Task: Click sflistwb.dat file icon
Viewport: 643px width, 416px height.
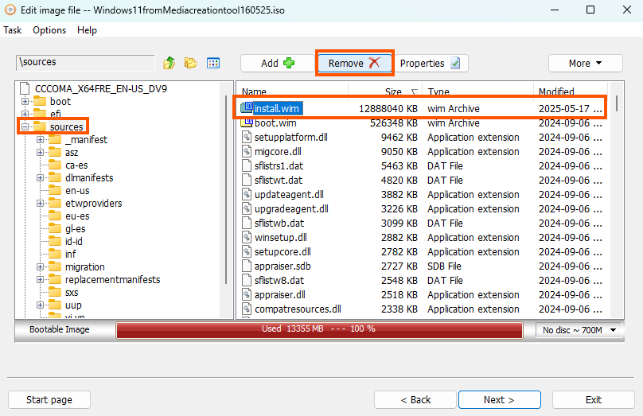Action: pos(247,223)
